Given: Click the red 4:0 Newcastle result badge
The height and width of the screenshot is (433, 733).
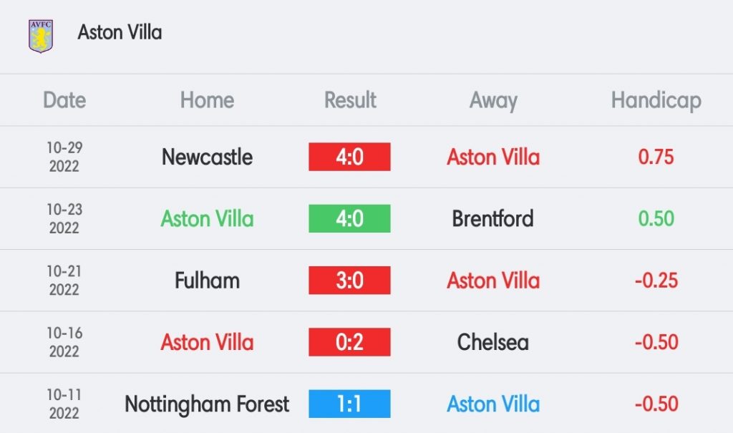Looking at the screenshot, I should point(349,157).
